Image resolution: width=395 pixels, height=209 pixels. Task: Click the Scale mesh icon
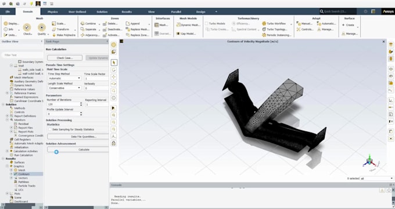[x=53, y=23]
